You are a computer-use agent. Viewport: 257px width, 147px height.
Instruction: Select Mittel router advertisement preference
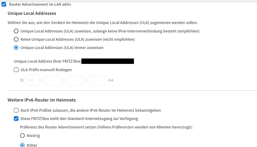click(22, 145)
